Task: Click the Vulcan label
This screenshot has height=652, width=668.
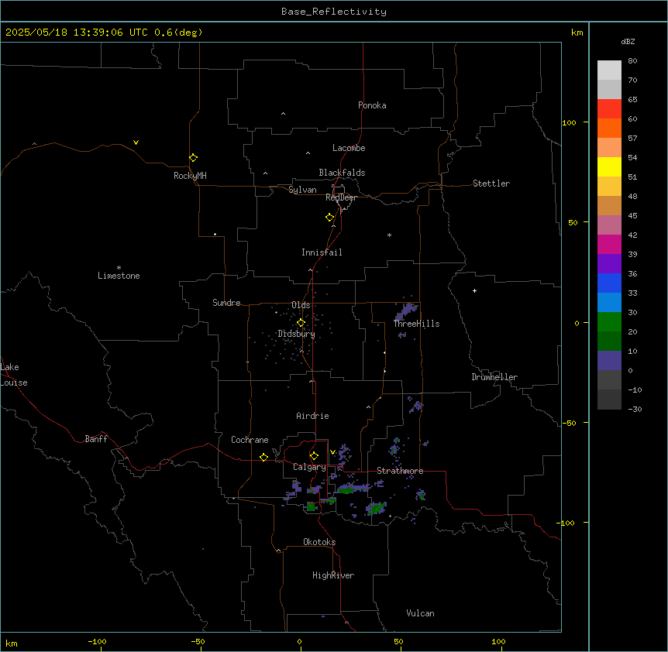Action: point(421,613)
